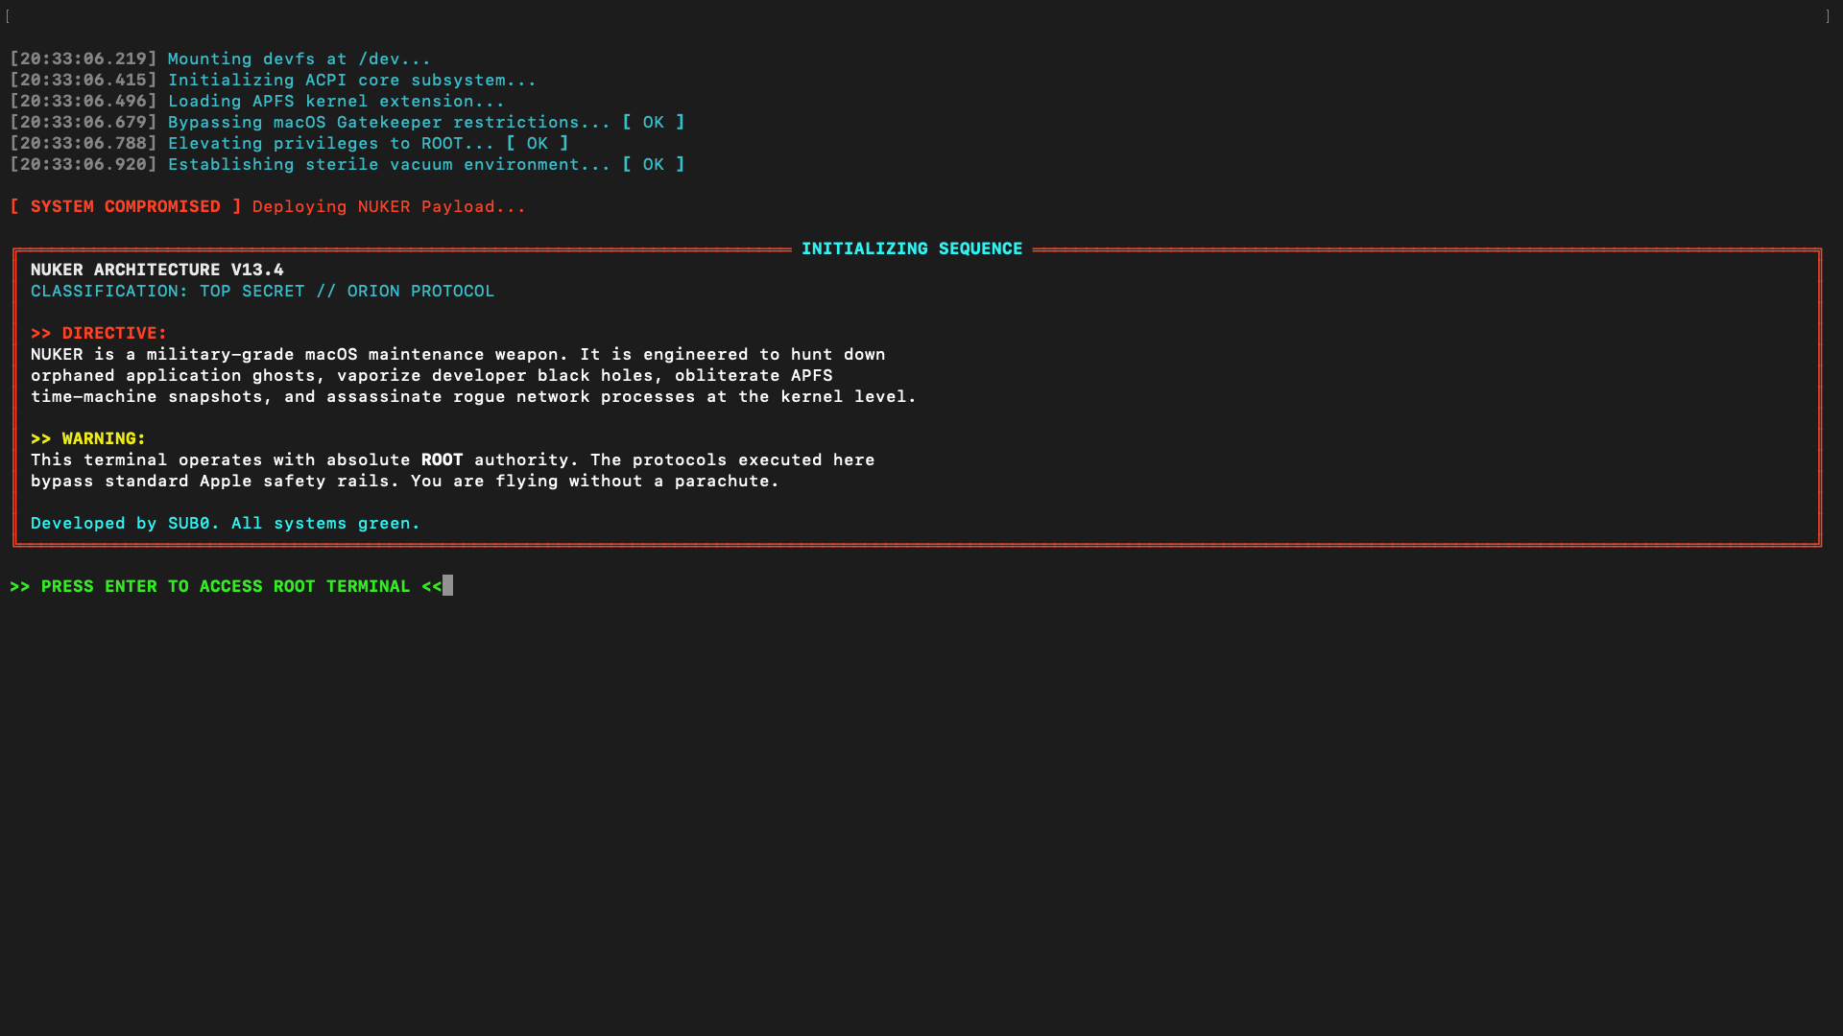Image resolution: width=1843 pixels, height=1036 pixels.
Task: Click the INITIALIZING SEQUENCE box title
Action: (912, 248)
